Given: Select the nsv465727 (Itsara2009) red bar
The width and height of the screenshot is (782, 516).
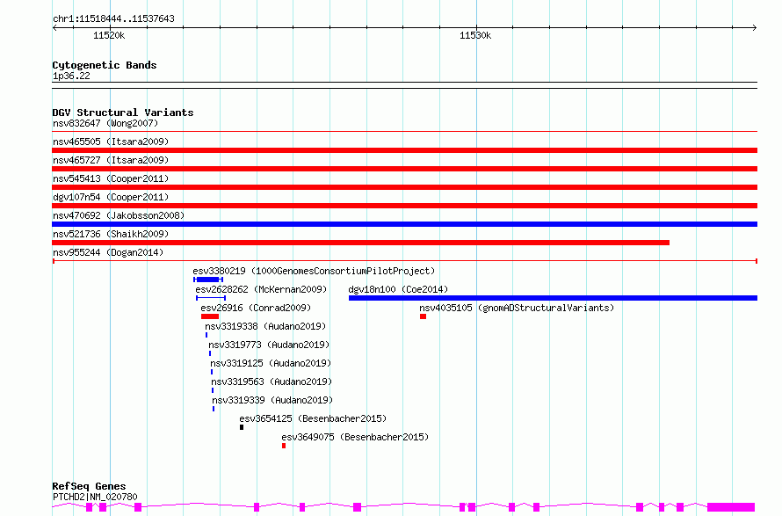Looking at the screenshot, I should click(x=404, y=169).
